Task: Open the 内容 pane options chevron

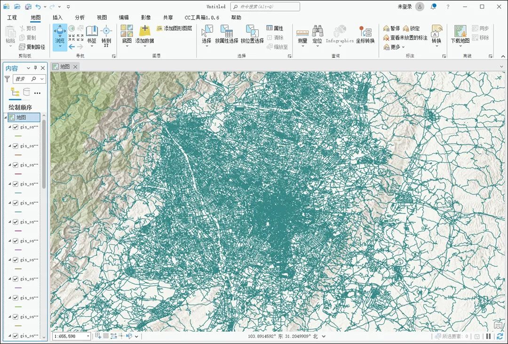Action: (x=28, y=68)
